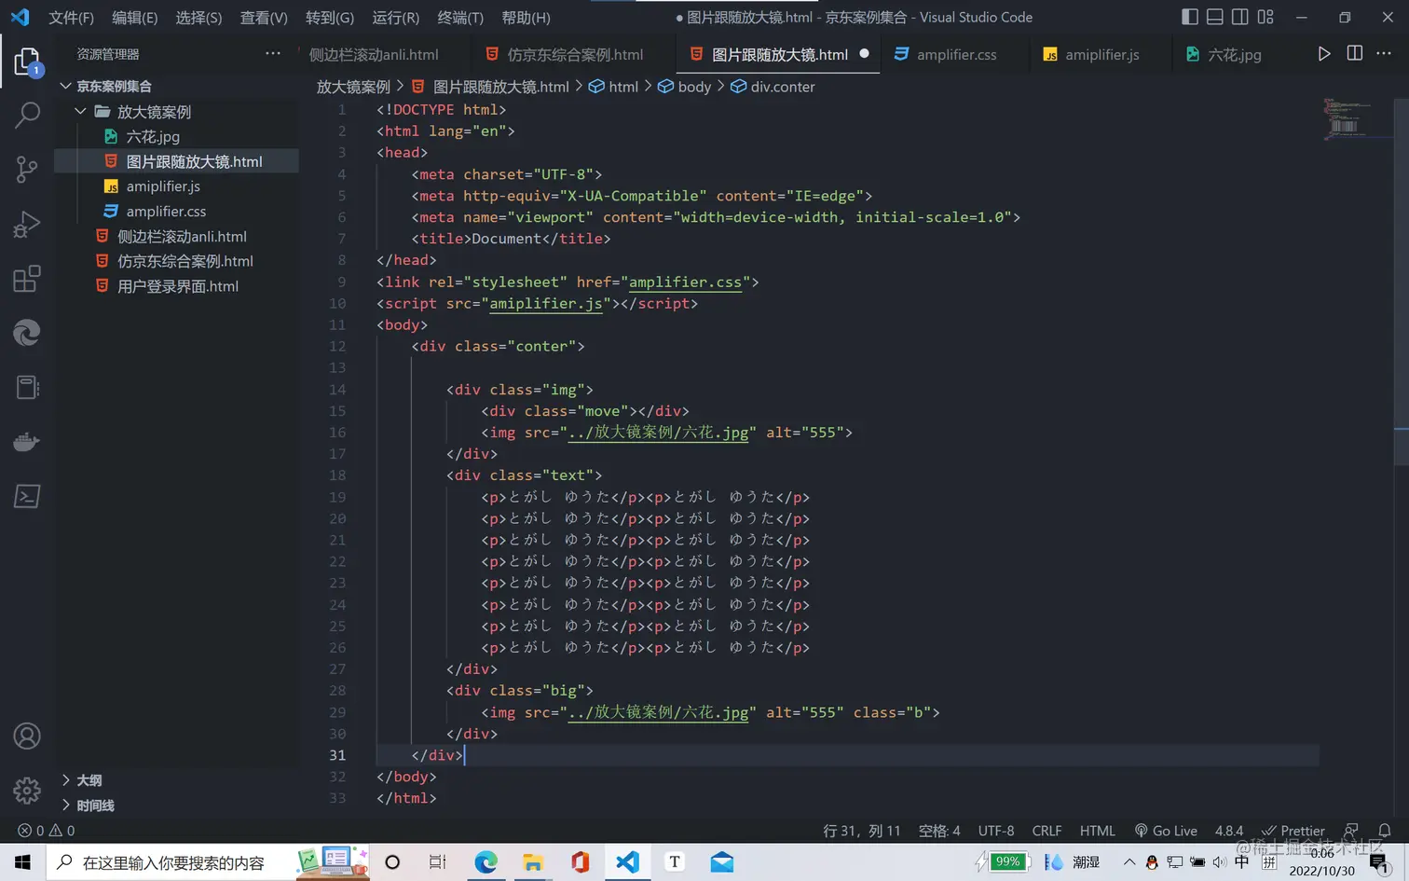Open the Source Control view
This screenshot has width=1409, height=881.
pos(27,169)
